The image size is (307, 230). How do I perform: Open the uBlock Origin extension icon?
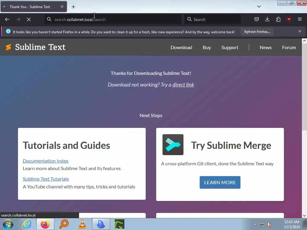289,19
